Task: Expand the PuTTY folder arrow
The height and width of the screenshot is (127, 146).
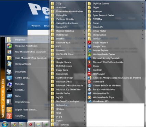Action: (x=85, y=121)
